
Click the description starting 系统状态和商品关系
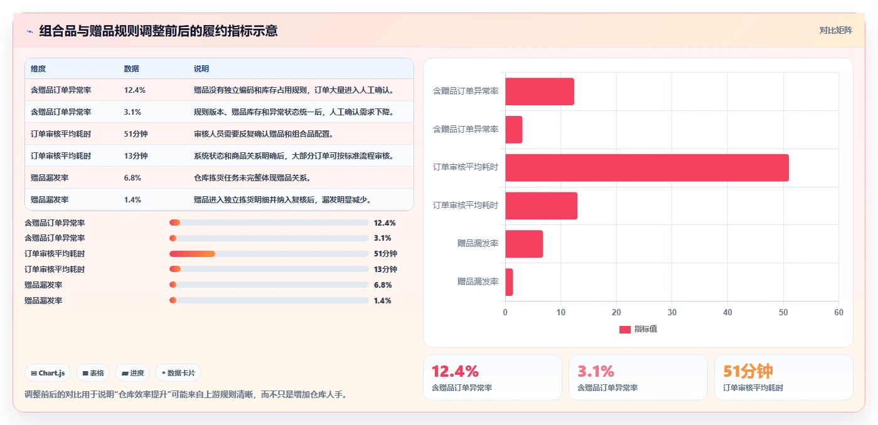pyautogui.click(x=295, y=156)
